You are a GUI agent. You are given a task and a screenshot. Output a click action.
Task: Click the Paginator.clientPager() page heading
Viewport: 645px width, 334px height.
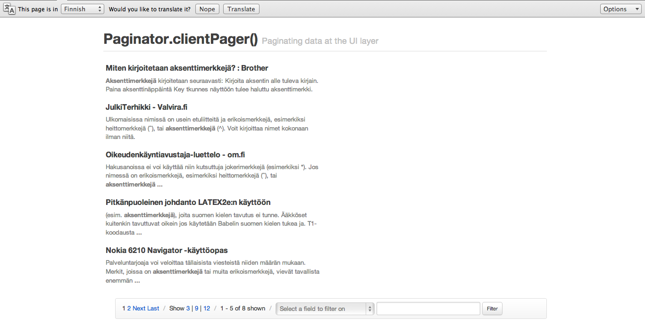[181, 40]
